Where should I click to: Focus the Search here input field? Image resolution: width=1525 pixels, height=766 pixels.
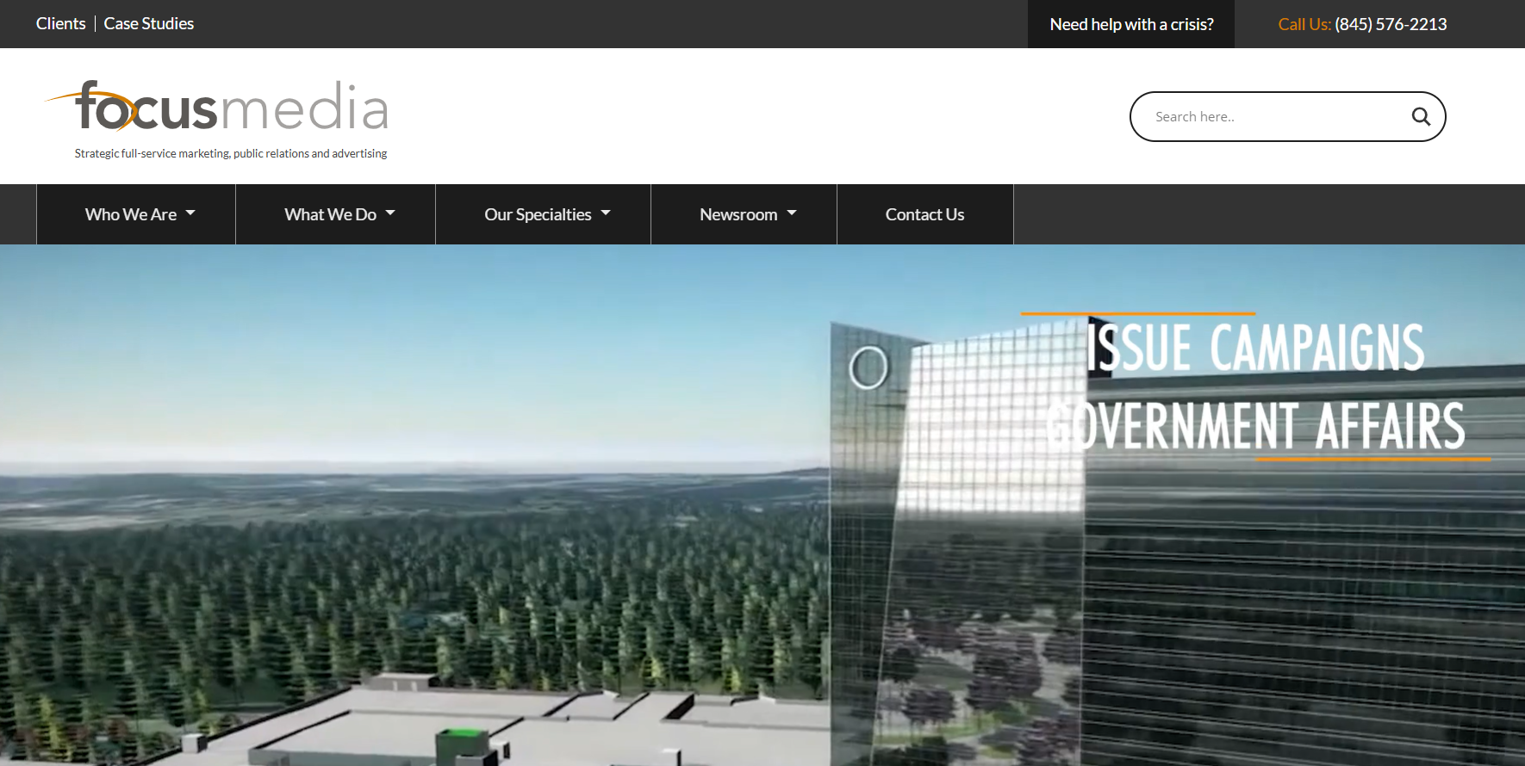(x=1275, y=116)
